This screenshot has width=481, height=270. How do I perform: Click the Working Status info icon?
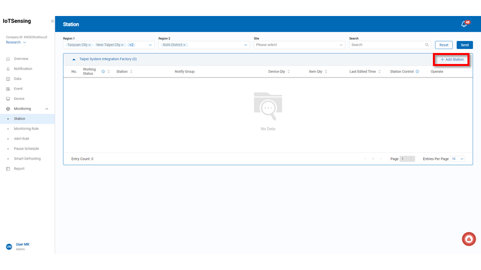(103, 71)
